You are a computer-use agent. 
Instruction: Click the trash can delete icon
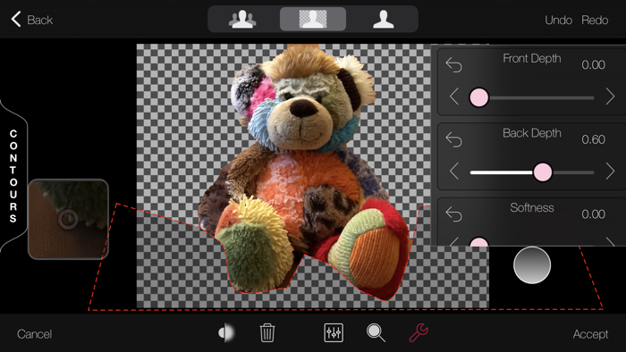click(x=267, y=333)
